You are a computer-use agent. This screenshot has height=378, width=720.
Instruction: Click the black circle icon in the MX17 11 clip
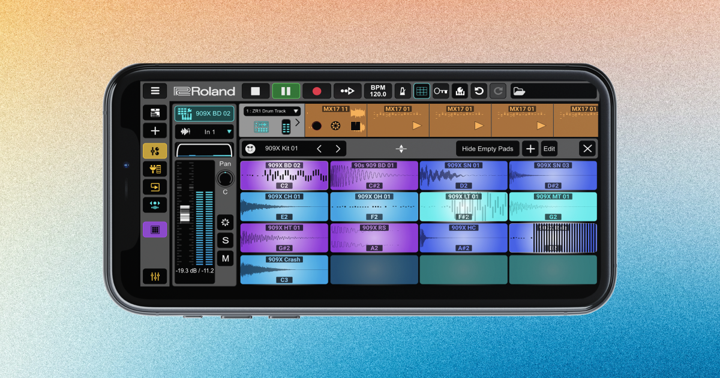click(317, 126)
